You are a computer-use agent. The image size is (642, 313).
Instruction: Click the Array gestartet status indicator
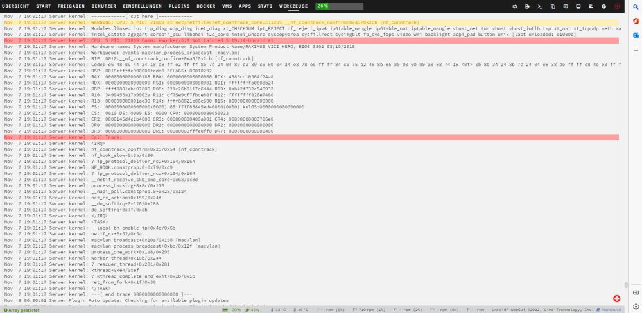point(21,310)
